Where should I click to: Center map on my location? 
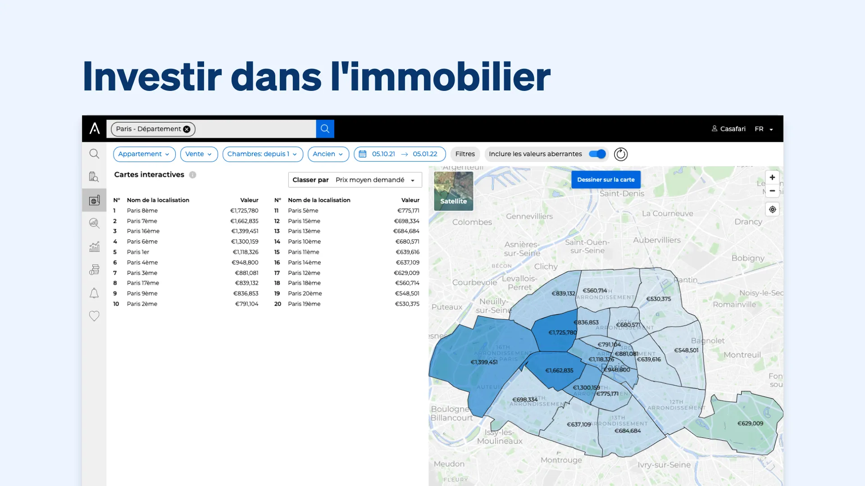tap(772, 210)
